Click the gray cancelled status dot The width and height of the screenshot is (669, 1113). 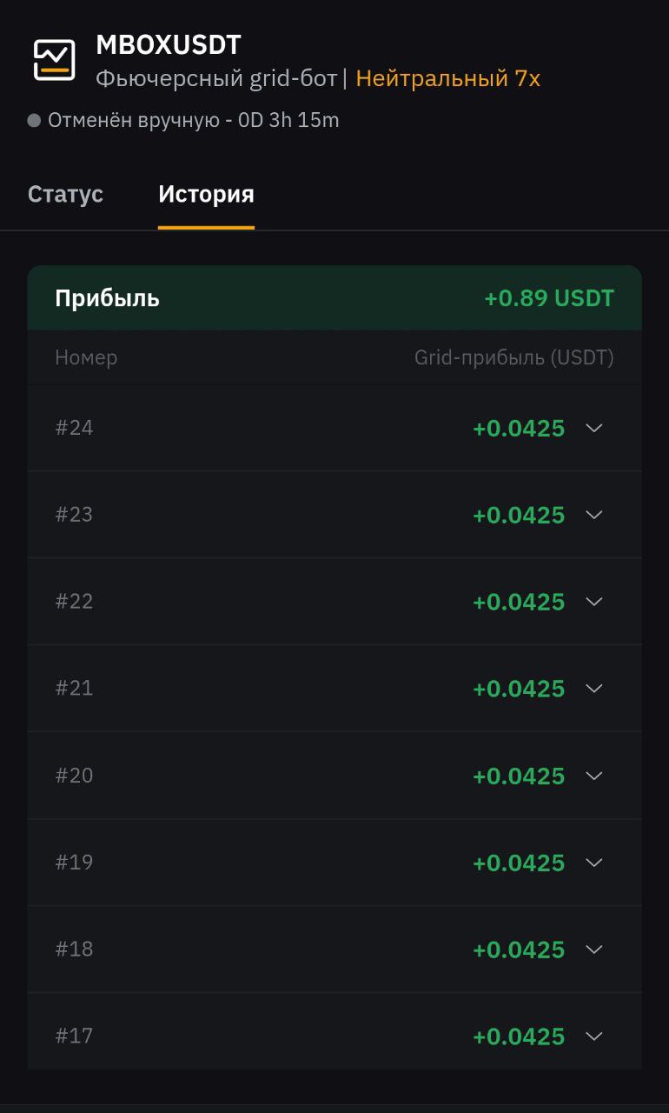35,121
